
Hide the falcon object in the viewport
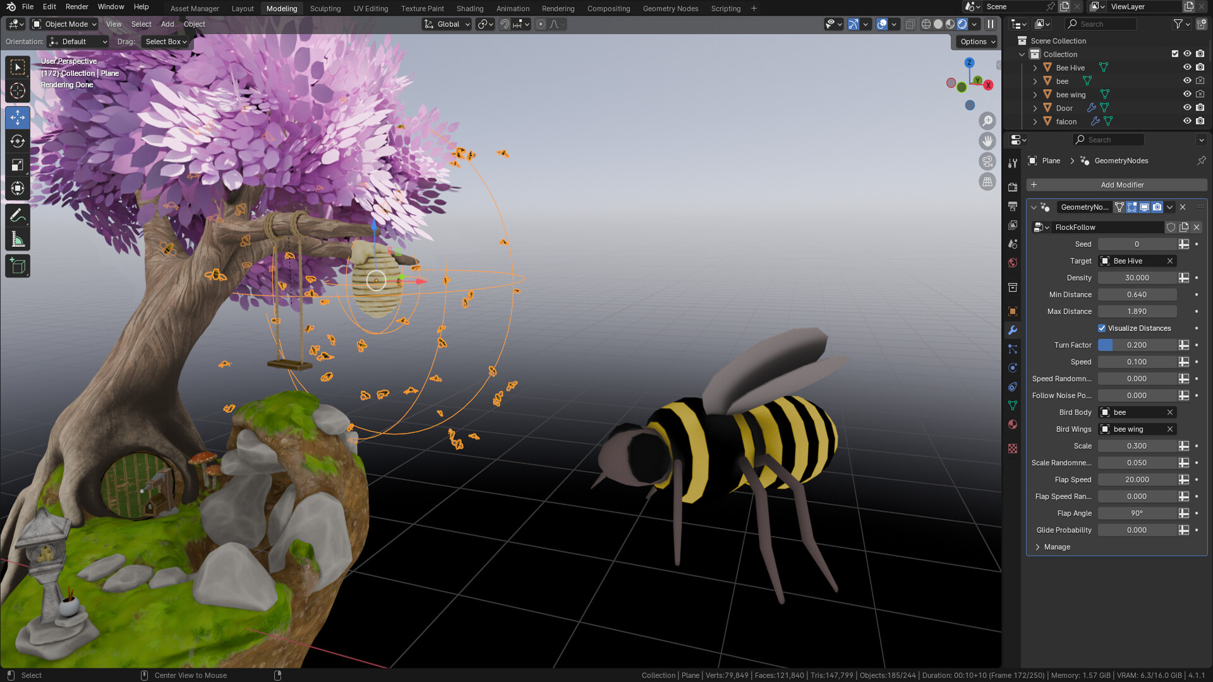[1187, 121]
